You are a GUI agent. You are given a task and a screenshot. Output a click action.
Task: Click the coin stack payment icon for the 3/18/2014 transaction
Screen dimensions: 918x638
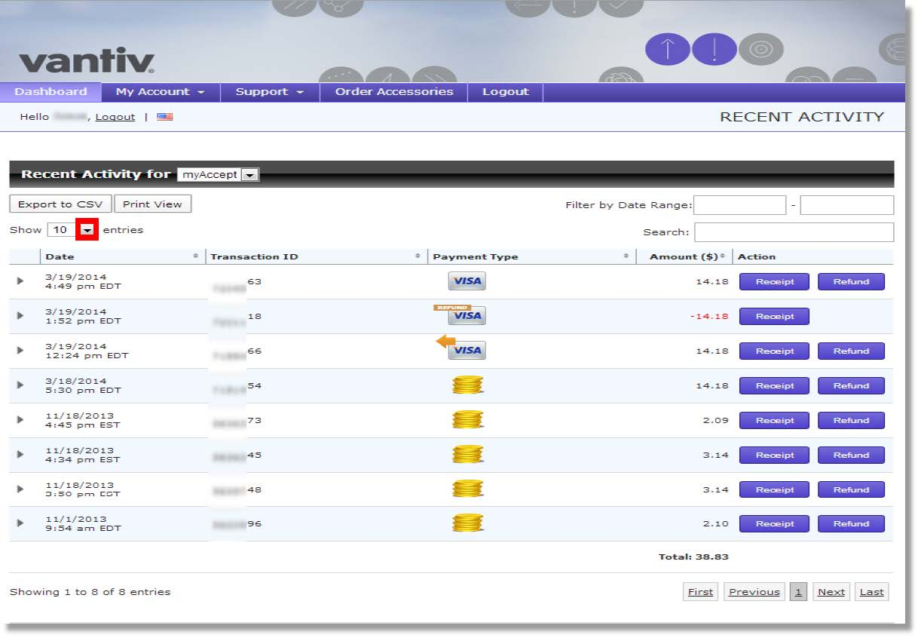(x=467, y=385)
